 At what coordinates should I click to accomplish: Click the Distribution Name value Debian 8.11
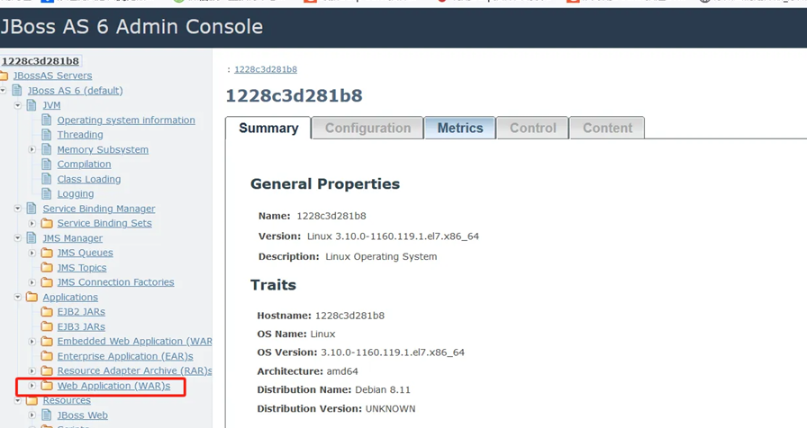383,389
